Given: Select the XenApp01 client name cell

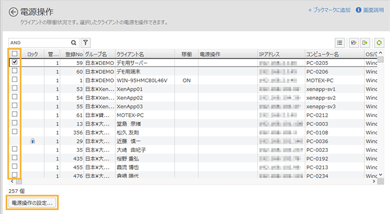Looking at the screenshot, I should click(x=145, y=89).
